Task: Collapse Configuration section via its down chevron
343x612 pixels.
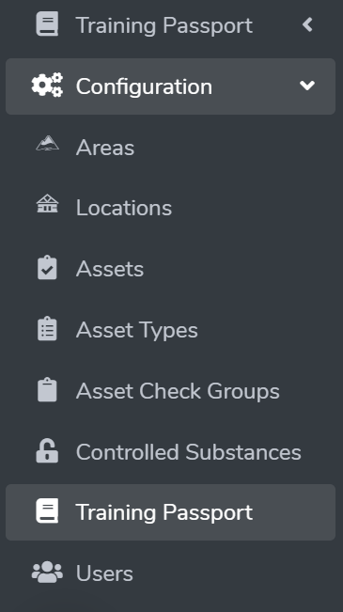Action: 307,86
